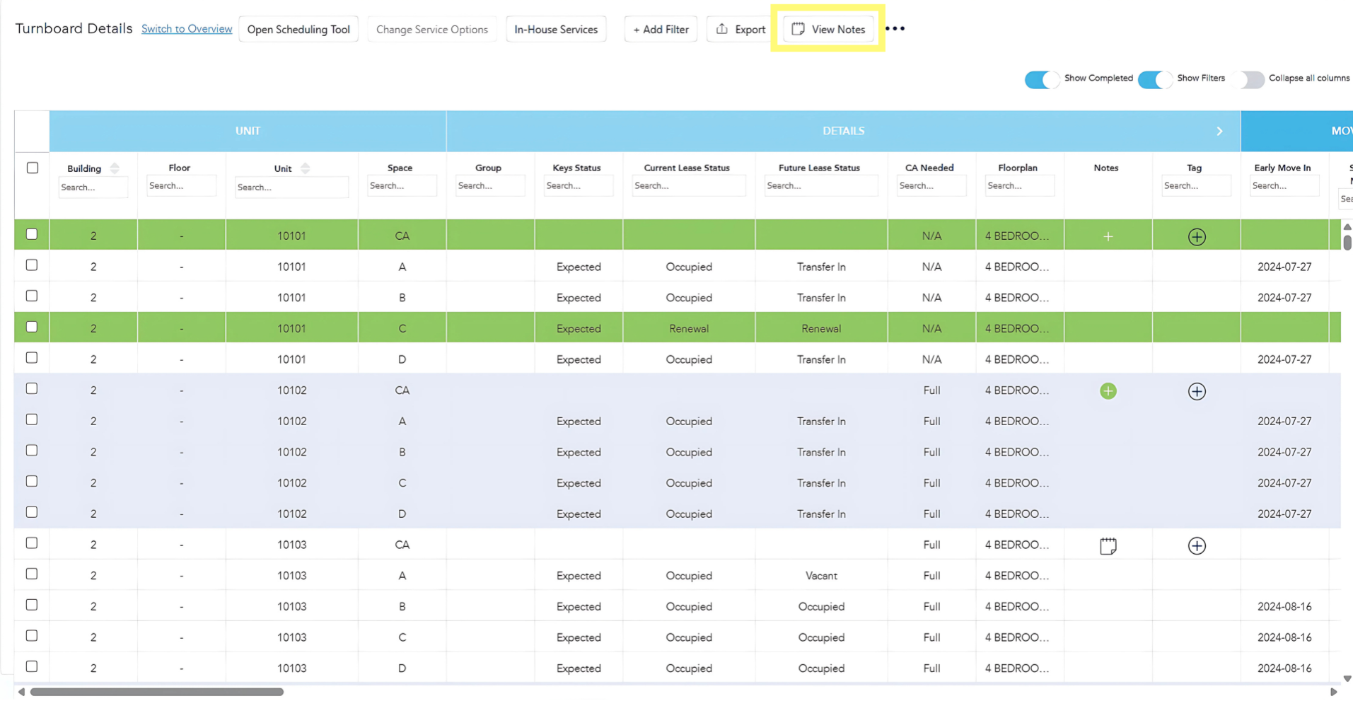
Task: Enable Collapse all columns toggle
Action: tap(1249, 79)
